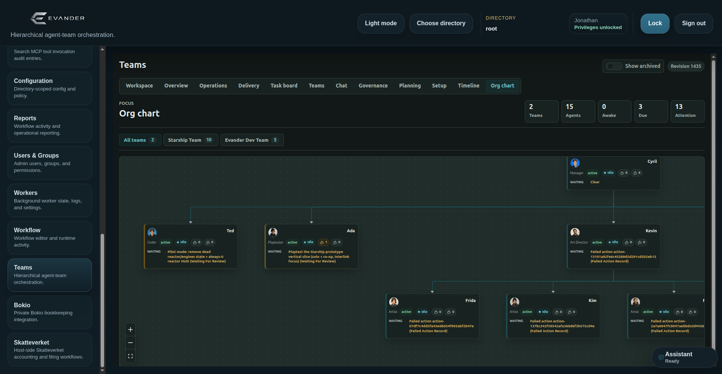The image size is (722, 374).
Task: Open Workflow in the sidebar
Action: [50, 238]
